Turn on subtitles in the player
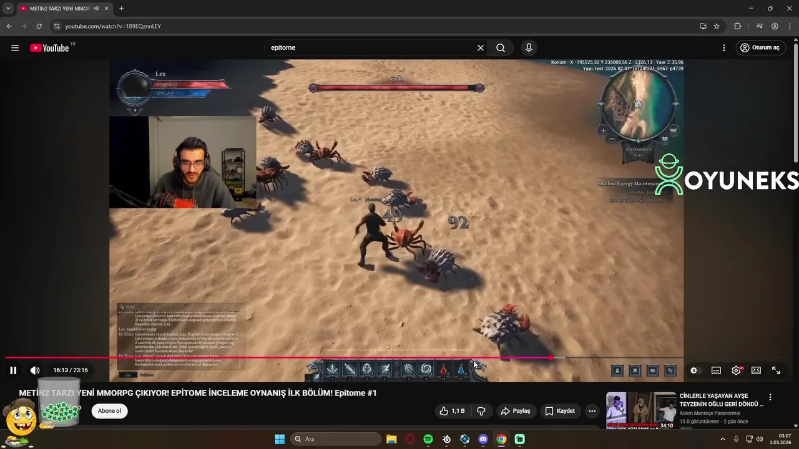The width and height of the screenshot is (799, 449). [716, 370]
